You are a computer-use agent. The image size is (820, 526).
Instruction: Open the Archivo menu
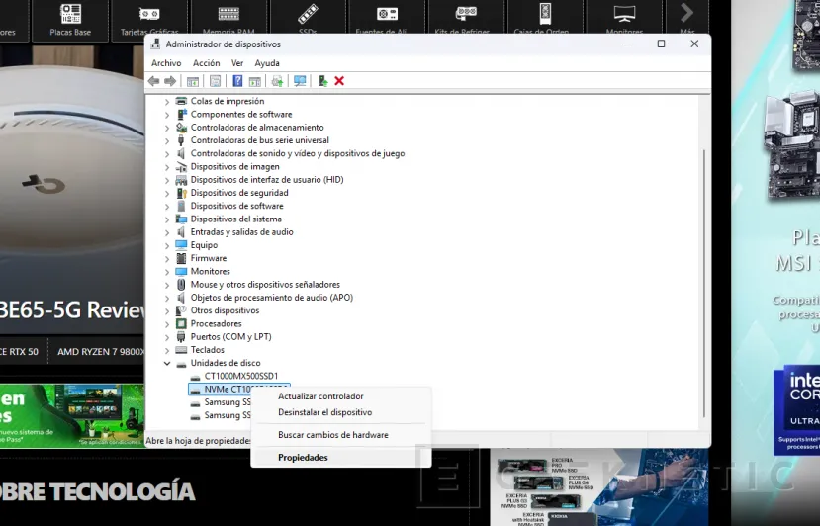pyautogui.click(x=166, y=62)
